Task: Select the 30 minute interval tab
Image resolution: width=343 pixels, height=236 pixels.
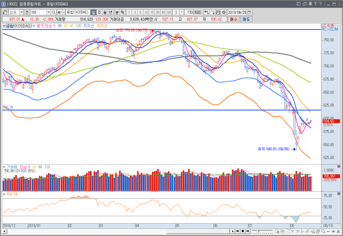Action: point(157,12)
